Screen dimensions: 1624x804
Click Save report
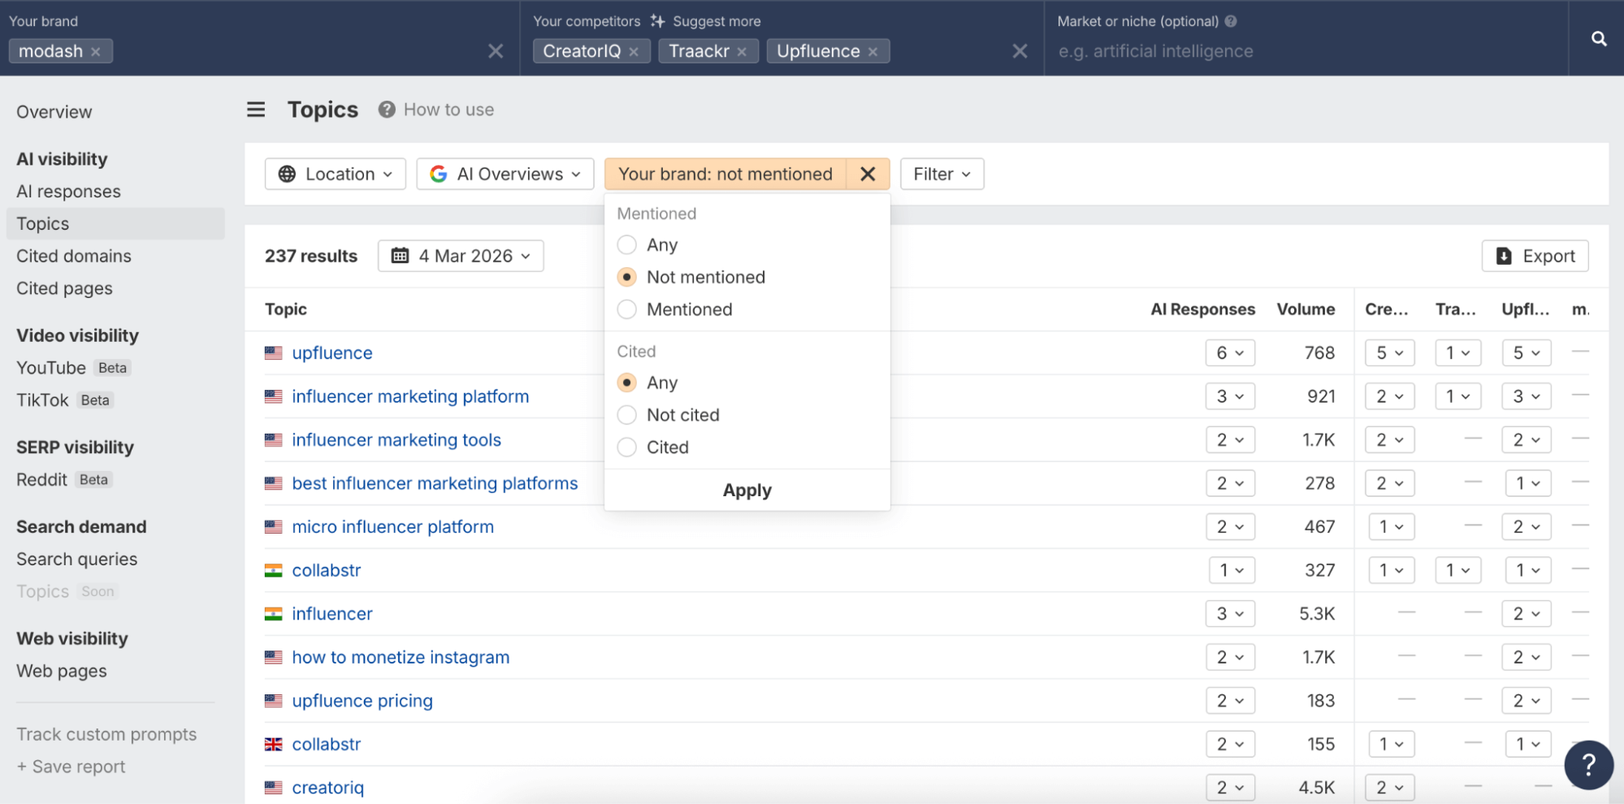(71, 767)
